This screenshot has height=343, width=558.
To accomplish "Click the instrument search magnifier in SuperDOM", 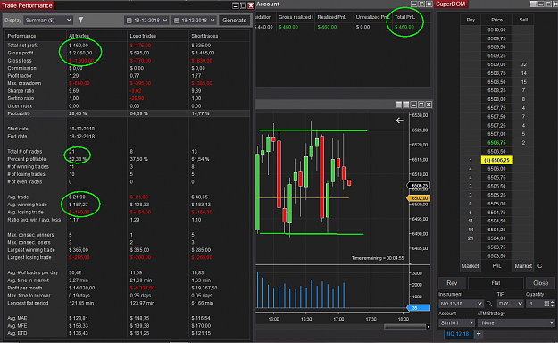I will [x=489, y=304].
